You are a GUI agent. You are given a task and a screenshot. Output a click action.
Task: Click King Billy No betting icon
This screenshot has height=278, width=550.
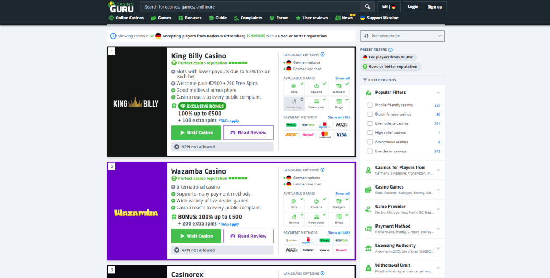coord(294,104)
